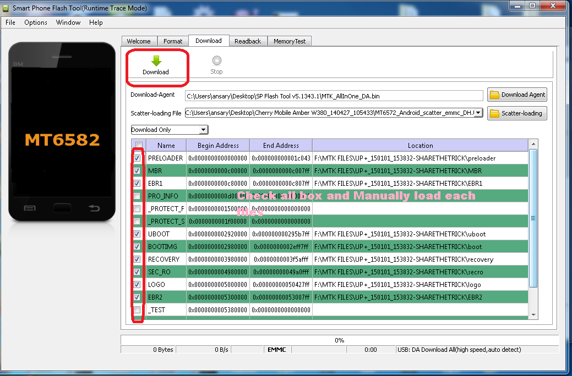Expand the Scatter-loading File dropdown arrow
Image resolution: width=572 pixels, height=376 pixels.
(x=478, y=113)
